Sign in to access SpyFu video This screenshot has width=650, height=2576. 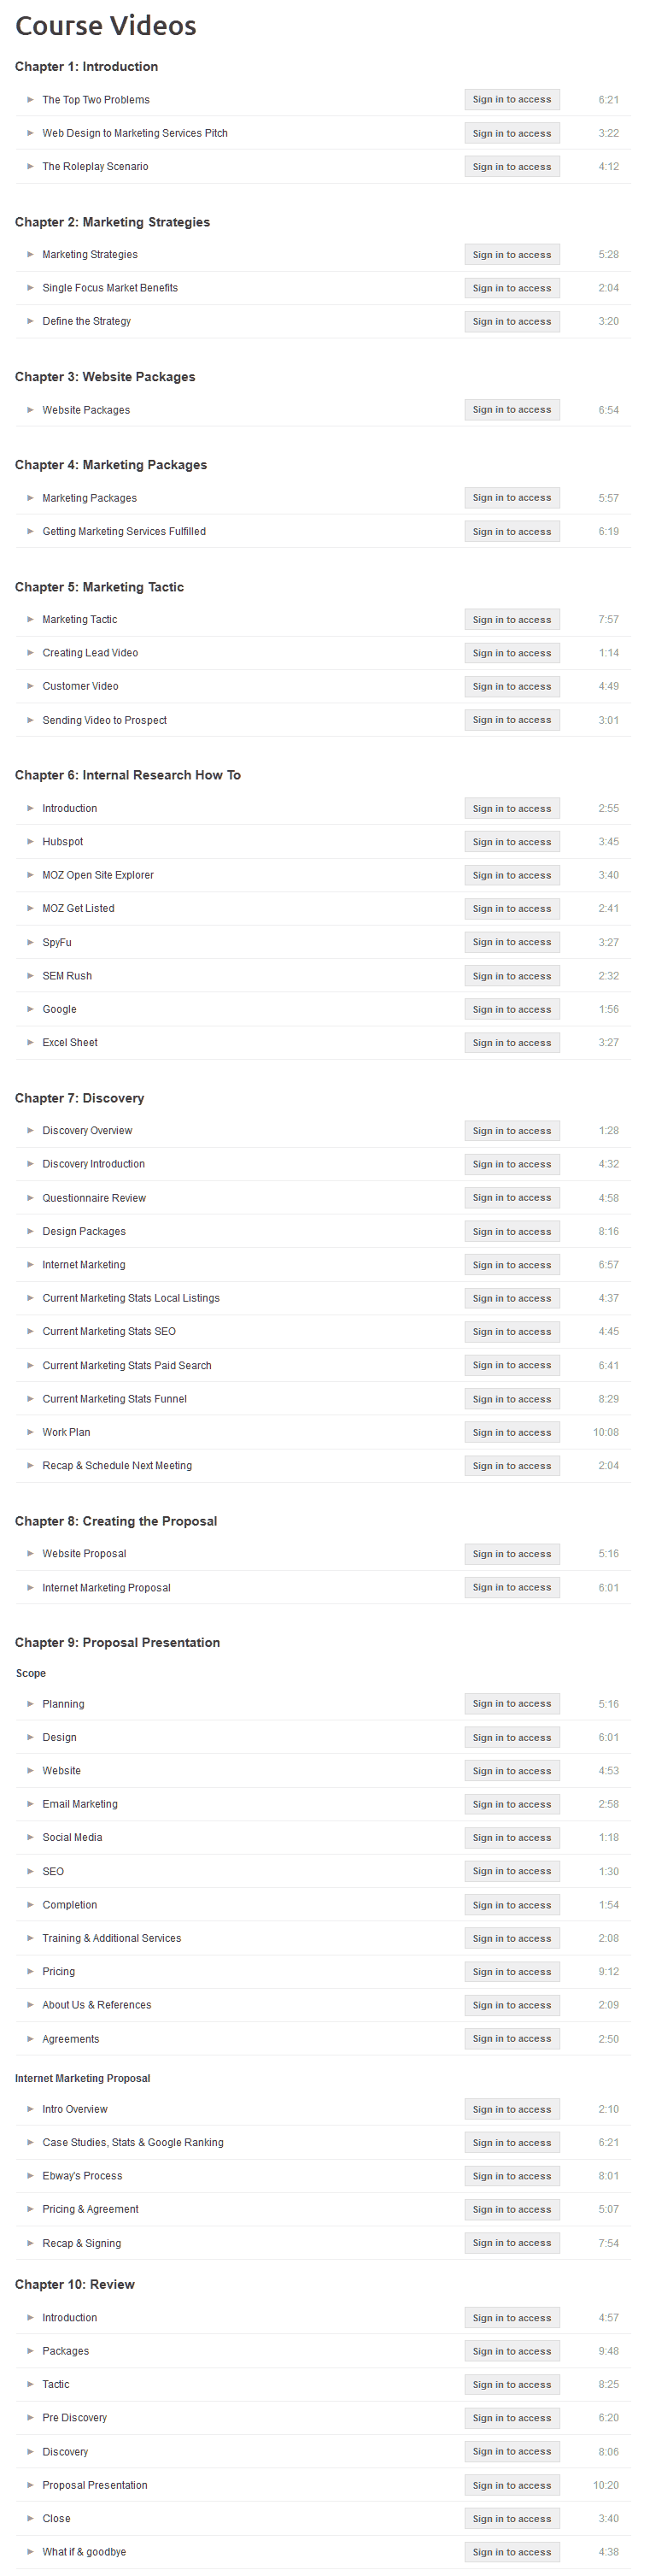pos(511,942)
